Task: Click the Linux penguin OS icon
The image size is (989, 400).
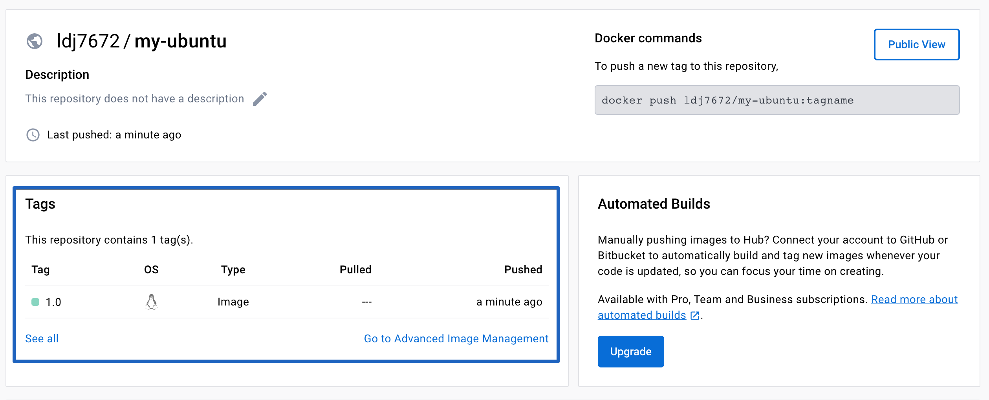Action: 151,302
